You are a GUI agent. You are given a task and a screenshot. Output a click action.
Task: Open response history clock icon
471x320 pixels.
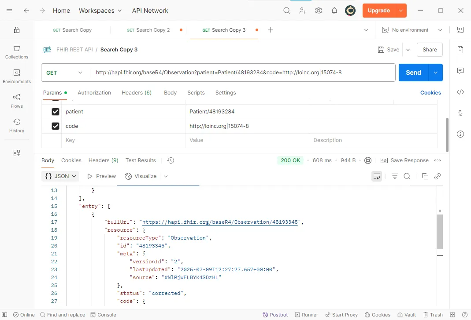pyautogui.click(x=171, y=160)
